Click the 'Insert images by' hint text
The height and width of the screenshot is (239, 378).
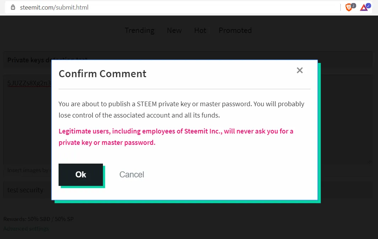click(28, 170)
